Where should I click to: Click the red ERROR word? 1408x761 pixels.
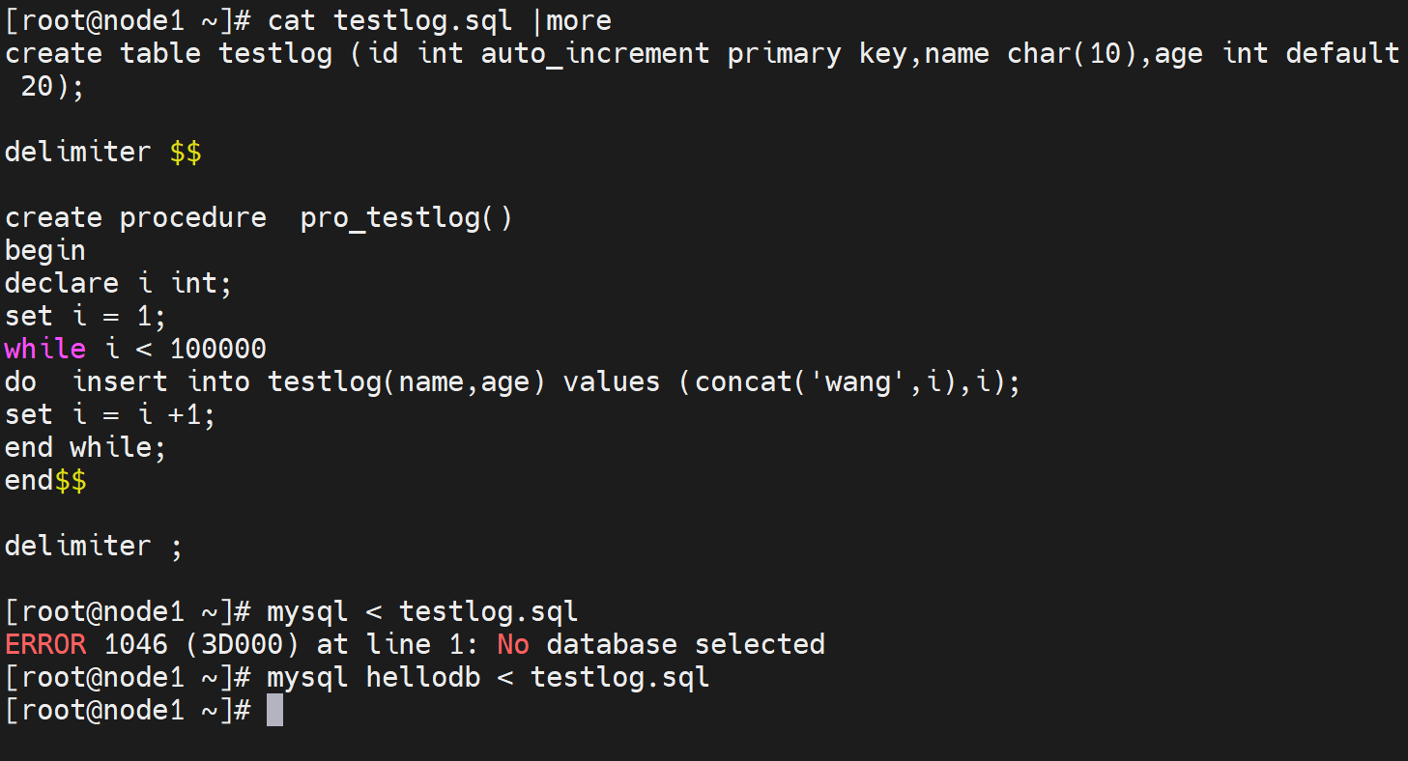click(44, 644)
